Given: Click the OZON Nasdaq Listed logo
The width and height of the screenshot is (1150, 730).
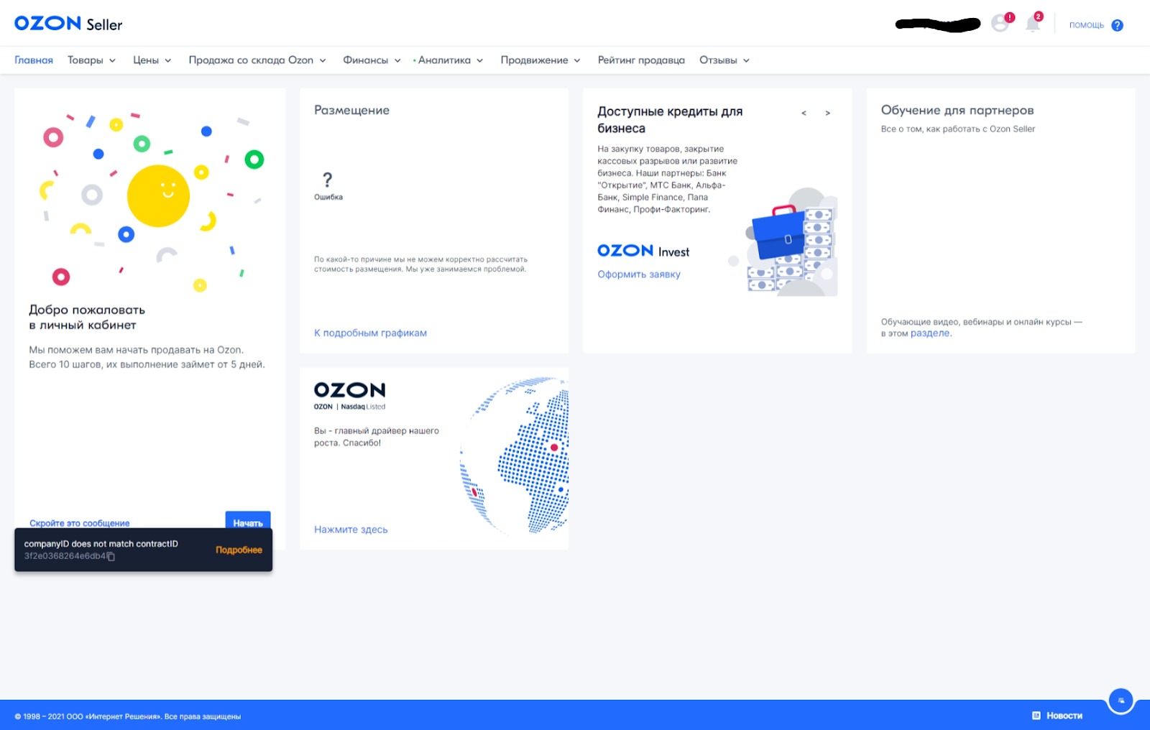Looking at the screenshot, I should pos(350,396).
